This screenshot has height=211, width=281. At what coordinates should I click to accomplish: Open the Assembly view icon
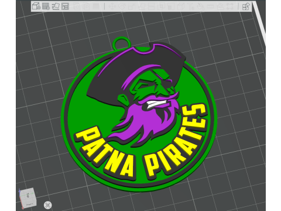click(x=246, y=6)
